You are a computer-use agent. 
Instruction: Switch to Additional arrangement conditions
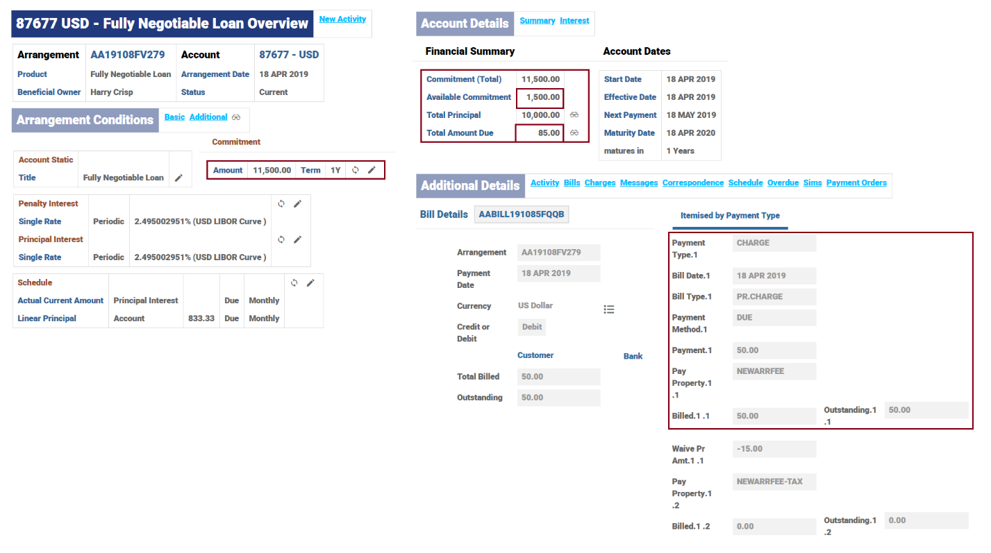(x=208, y=117)
